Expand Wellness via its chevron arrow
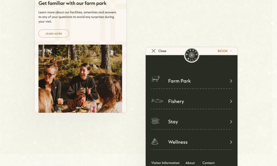The image size is (277, 166). tap(231, 142)
